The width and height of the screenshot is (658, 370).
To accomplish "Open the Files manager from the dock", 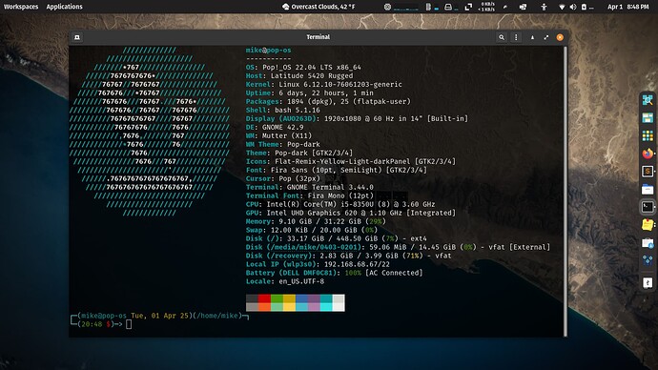I will pos(648,189).
